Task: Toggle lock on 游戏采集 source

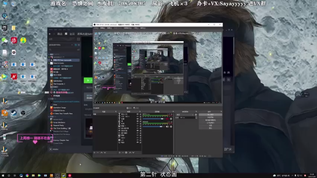Action: click(x=140, y=131)
